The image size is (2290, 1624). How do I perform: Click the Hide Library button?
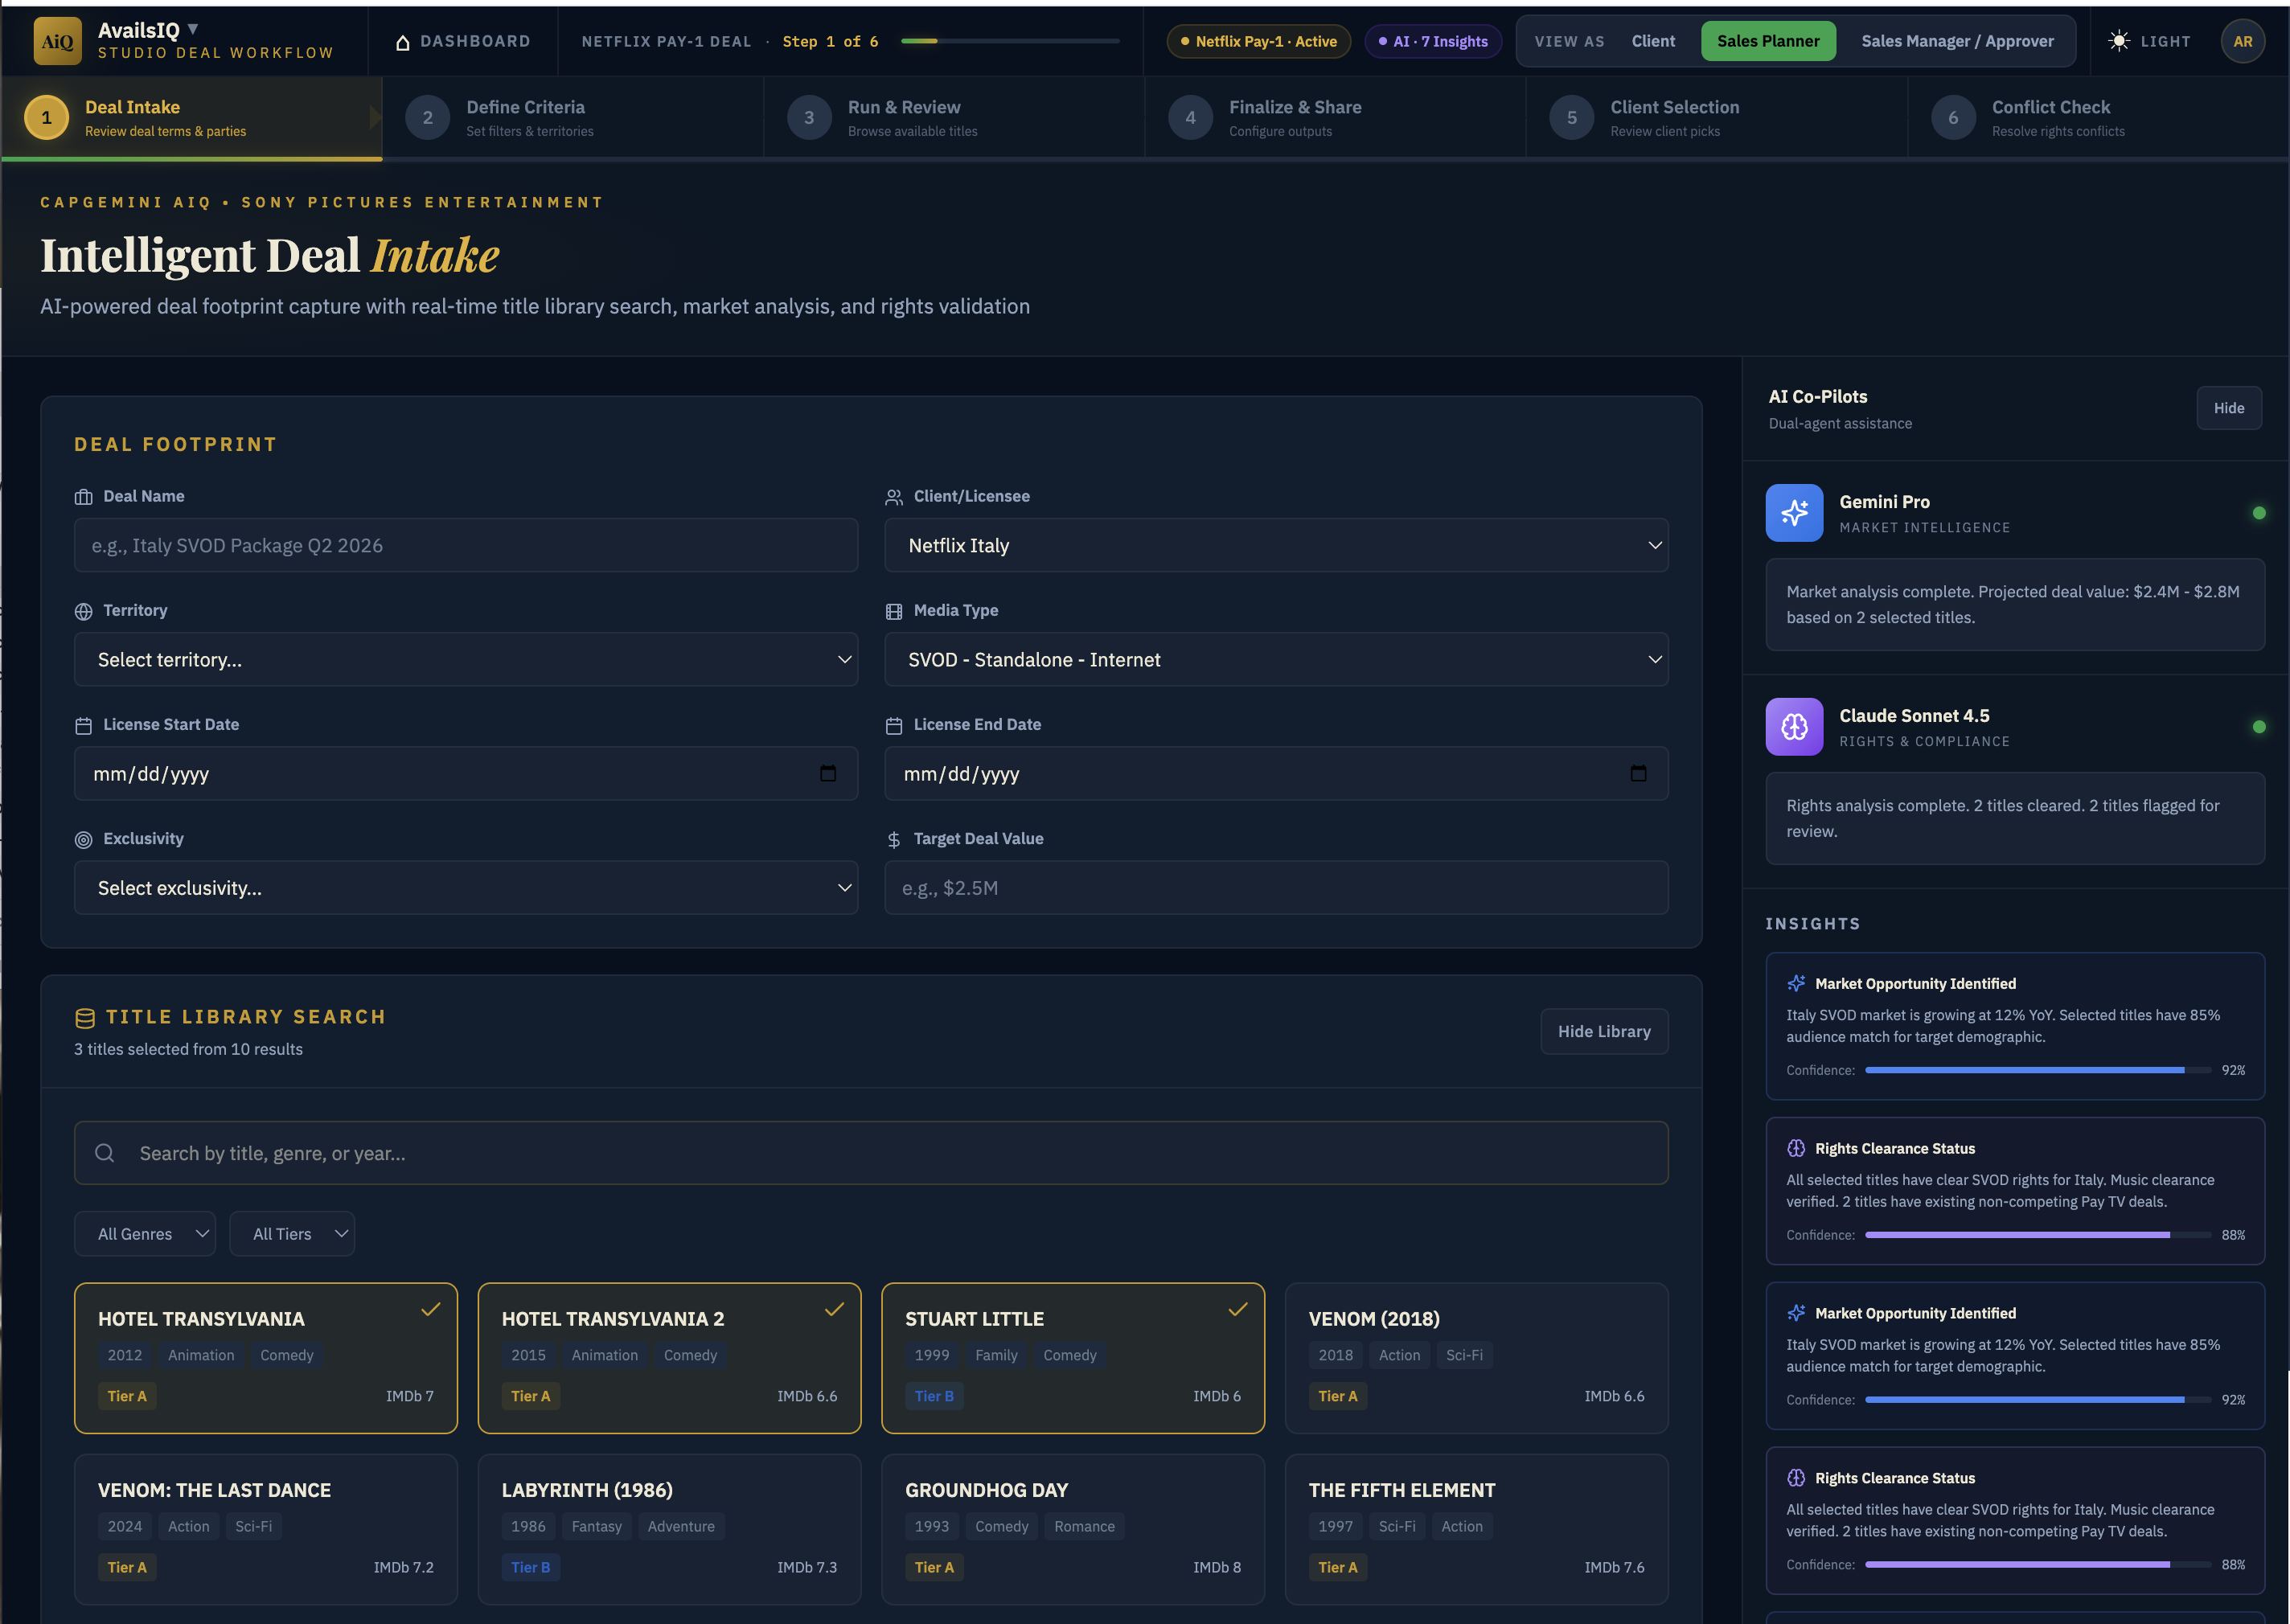pos(1604,1031)
